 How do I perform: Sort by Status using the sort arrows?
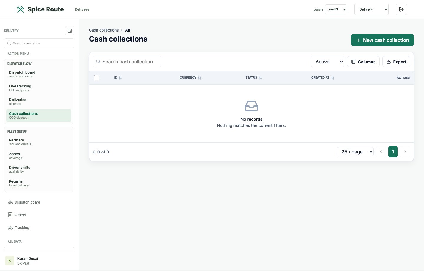(x=260, y=78)
